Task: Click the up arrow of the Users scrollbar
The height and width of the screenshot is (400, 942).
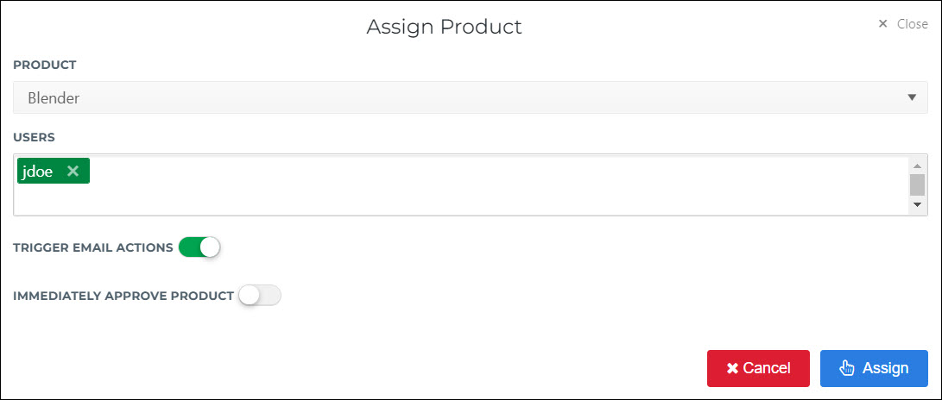Action: pyautogui.click(x=917, y=166)
